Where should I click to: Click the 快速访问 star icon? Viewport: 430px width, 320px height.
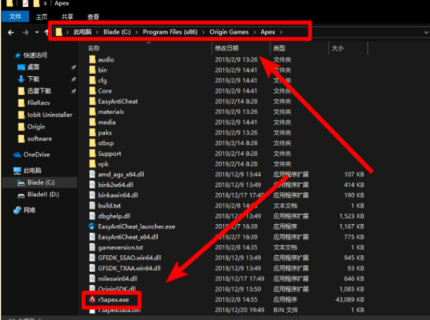click(17, 55)
